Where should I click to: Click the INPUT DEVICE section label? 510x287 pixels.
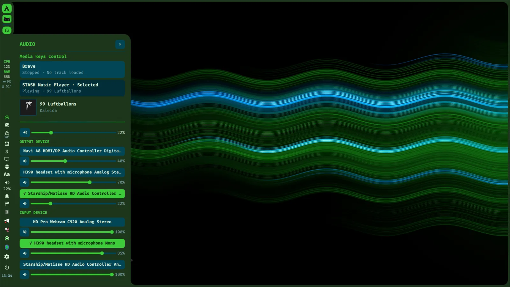[33, 213]
